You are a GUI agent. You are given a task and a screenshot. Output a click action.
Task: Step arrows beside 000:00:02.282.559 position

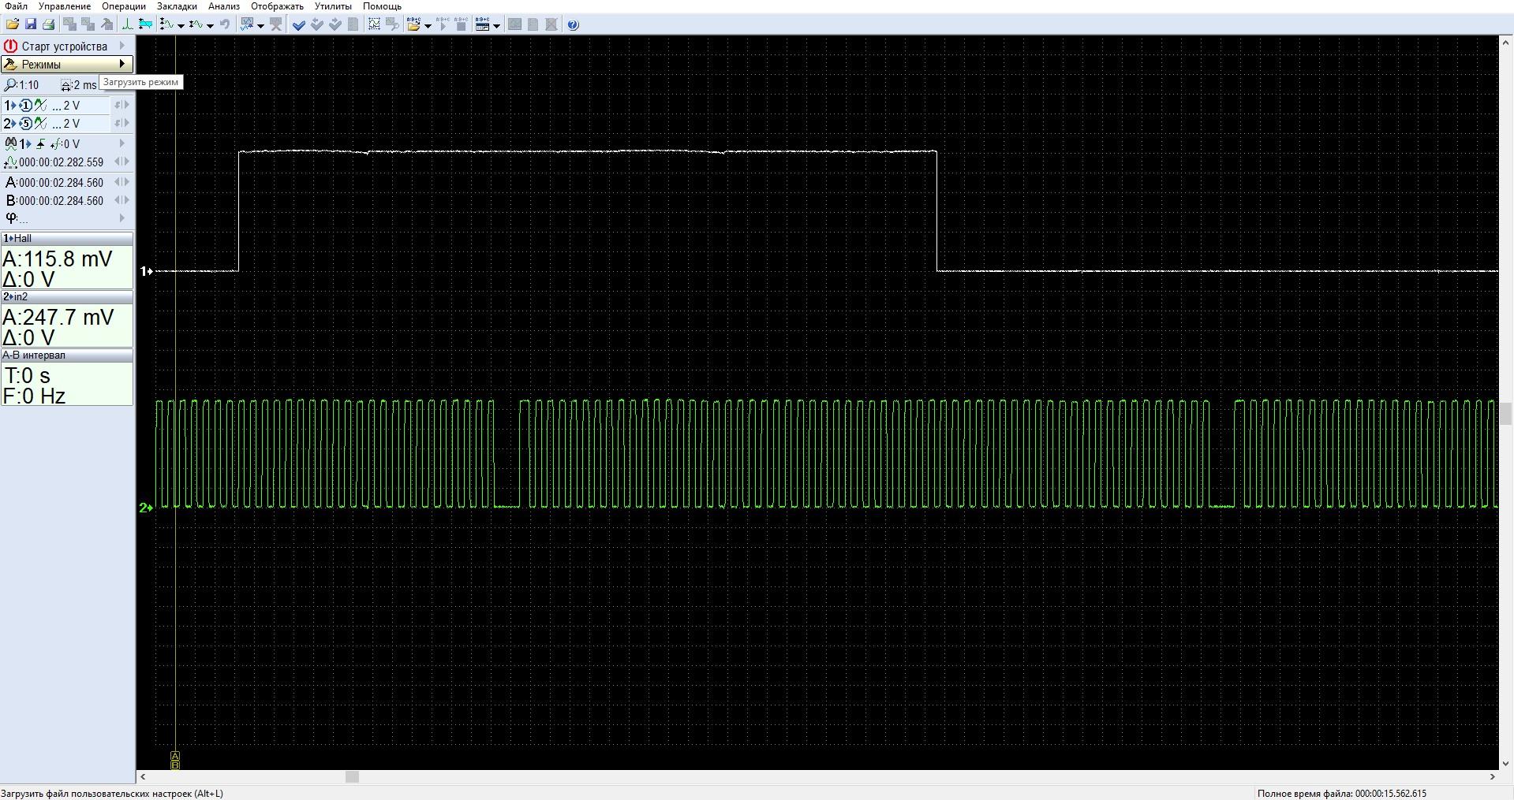(121, 162)
